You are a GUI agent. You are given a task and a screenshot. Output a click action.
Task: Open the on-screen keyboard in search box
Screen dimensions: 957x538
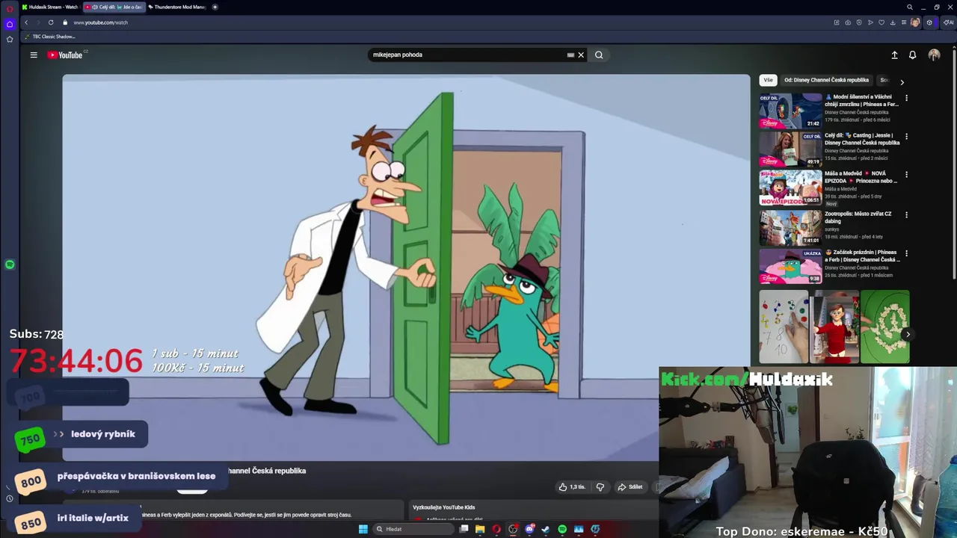coord(570,55)
